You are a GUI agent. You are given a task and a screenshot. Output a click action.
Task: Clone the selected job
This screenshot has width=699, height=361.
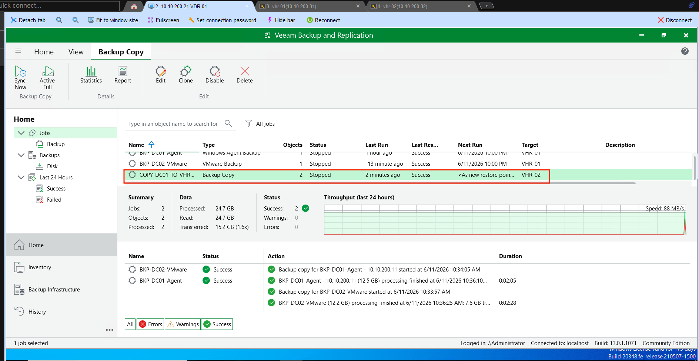click(186, 75)
